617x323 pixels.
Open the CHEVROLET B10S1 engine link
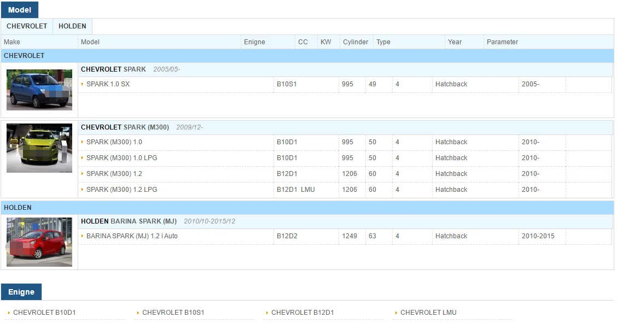(173, 313)
